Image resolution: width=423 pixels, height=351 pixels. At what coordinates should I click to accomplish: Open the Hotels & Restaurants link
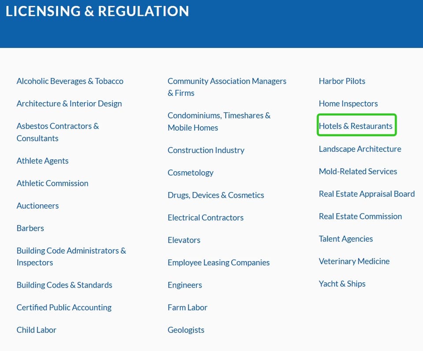click(356, 126)
